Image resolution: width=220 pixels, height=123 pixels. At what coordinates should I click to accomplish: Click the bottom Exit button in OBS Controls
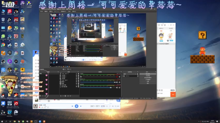148,83
